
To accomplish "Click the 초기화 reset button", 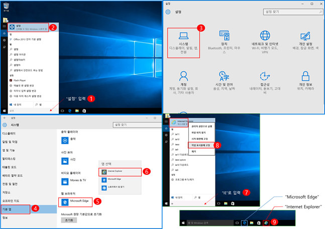I will click(x=69, y=220).
